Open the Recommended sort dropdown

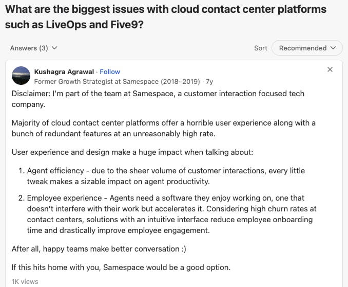point(307,48)
